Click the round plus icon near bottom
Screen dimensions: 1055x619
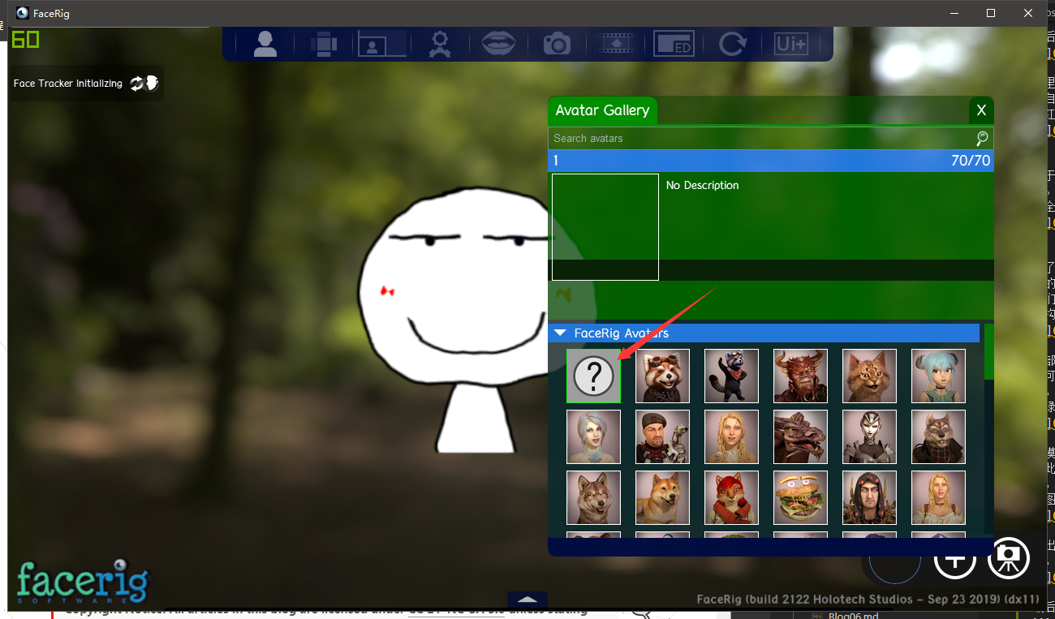[x=954, y=560]
